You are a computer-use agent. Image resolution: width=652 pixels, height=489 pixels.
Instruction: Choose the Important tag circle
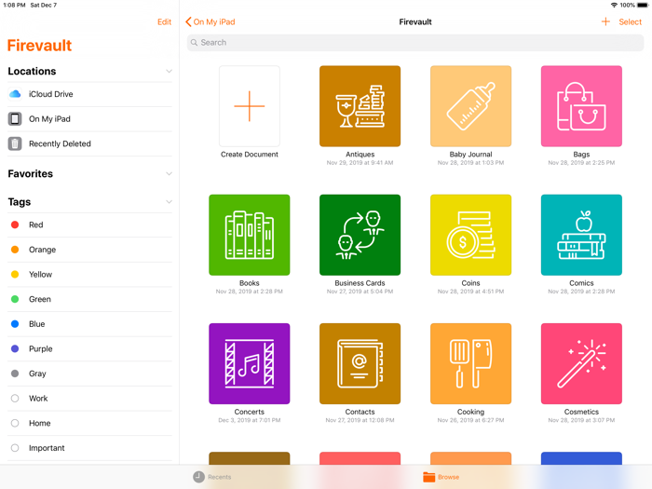click(15, 448)
